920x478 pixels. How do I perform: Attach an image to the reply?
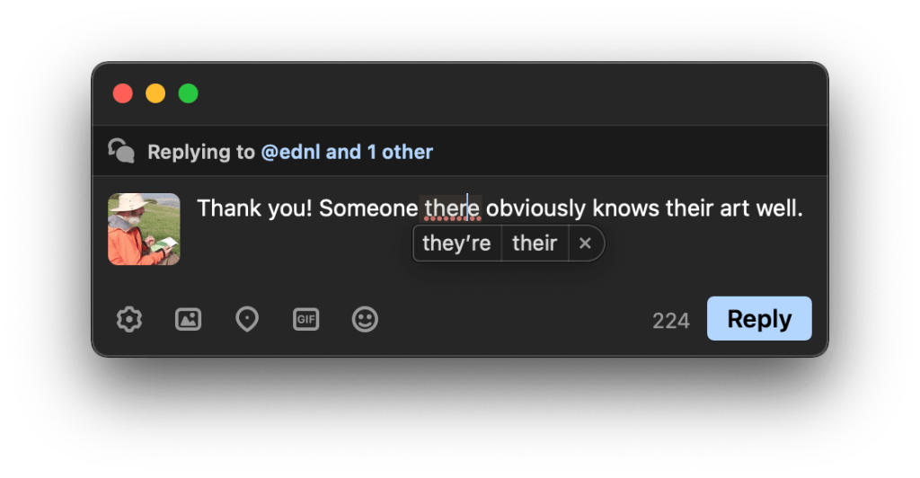pos(188,319)
